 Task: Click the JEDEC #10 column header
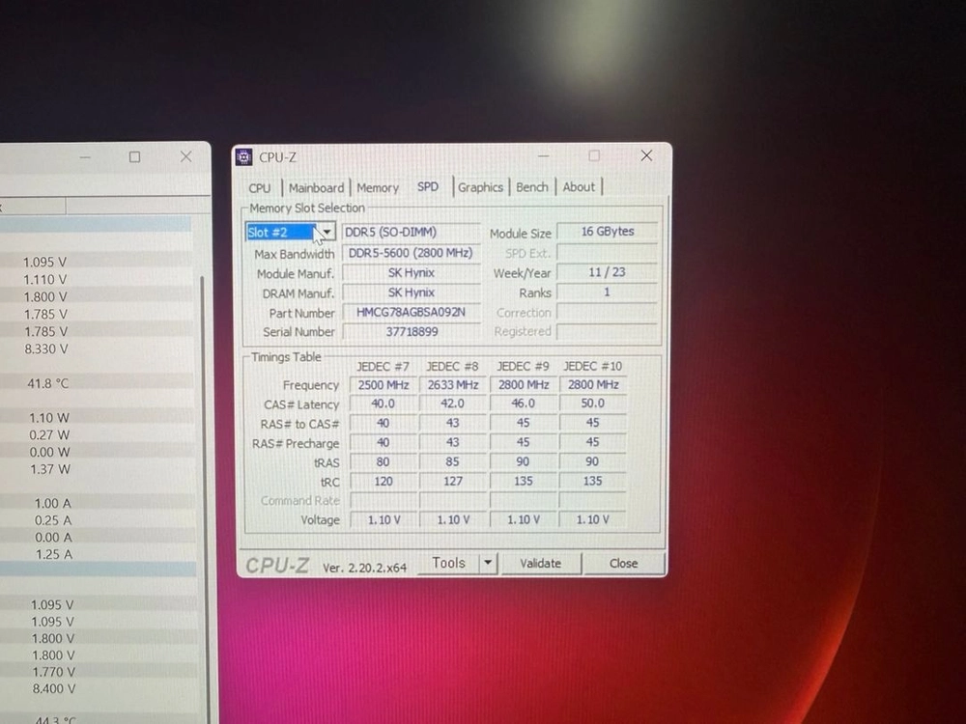click(593, 366)
